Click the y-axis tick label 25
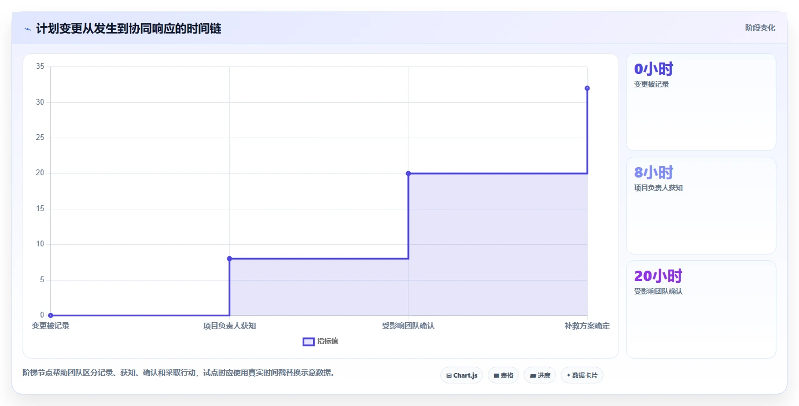The image size is (799, 406). pos(40,138)
